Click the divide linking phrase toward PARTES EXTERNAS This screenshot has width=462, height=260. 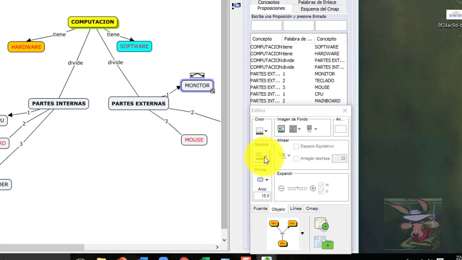(115, 62)
